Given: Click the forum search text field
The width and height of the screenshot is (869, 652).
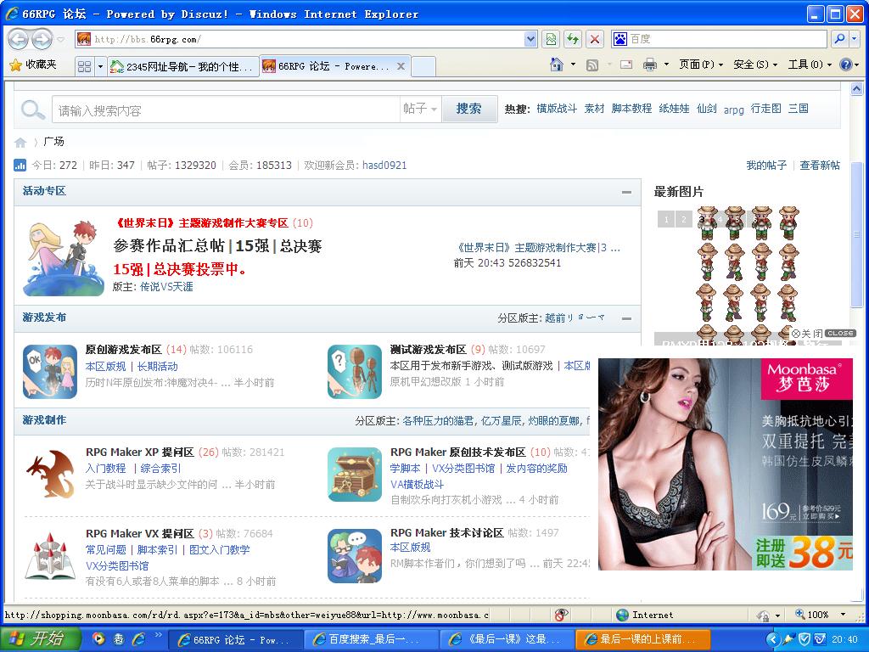Looking at the screenshot, I should (226, 110).
